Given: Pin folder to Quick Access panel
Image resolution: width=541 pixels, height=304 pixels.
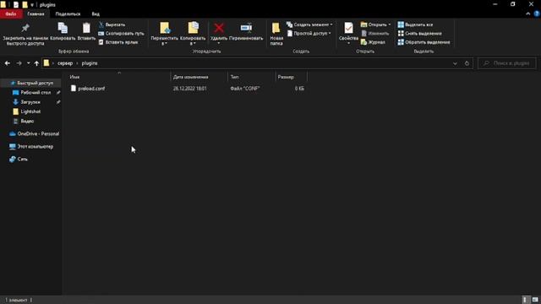Looking at the screenshot, I should 25,34.
